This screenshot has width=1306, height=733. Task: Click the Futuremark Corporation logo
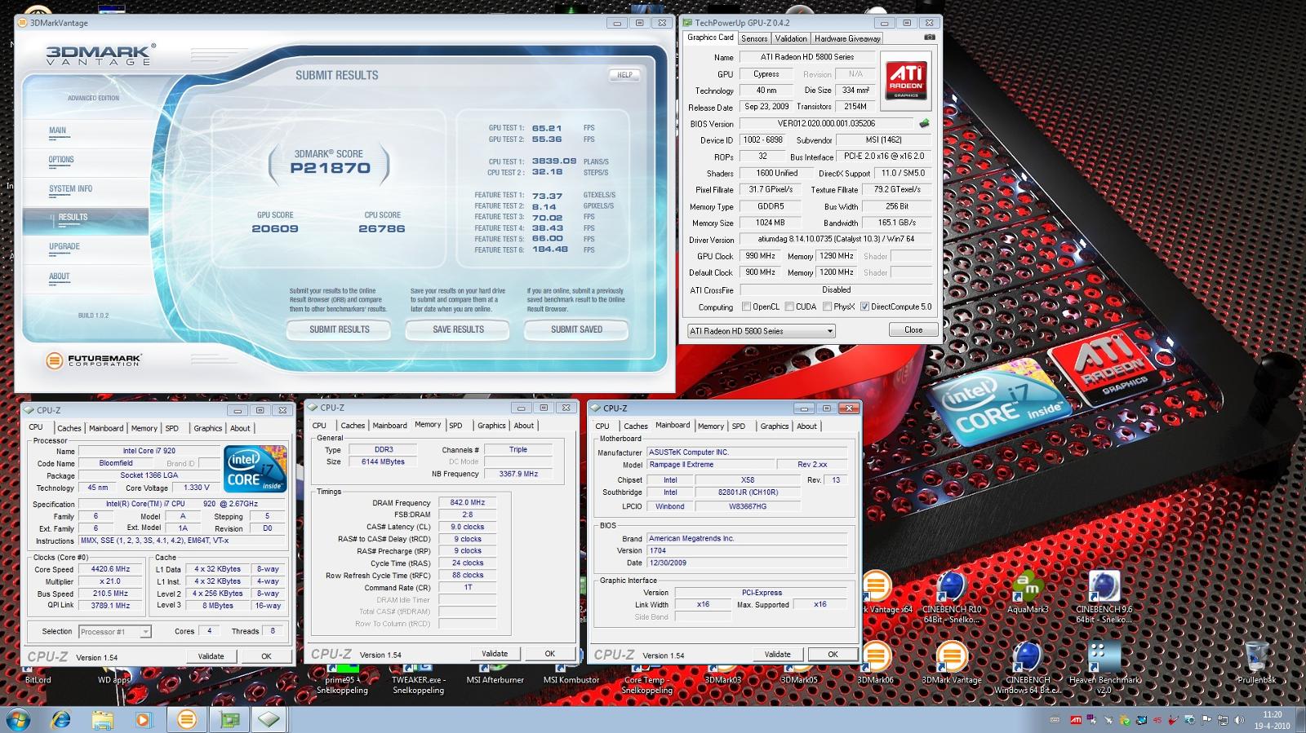click(x=93, y=360)
